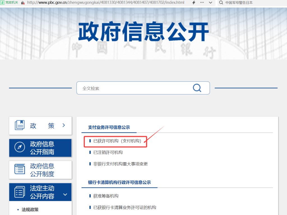
Task: Click the list icon for 政府信息公开制度
Action: (x=20, y=169)
